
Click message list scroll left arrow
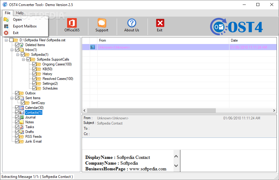pos(85,110)
